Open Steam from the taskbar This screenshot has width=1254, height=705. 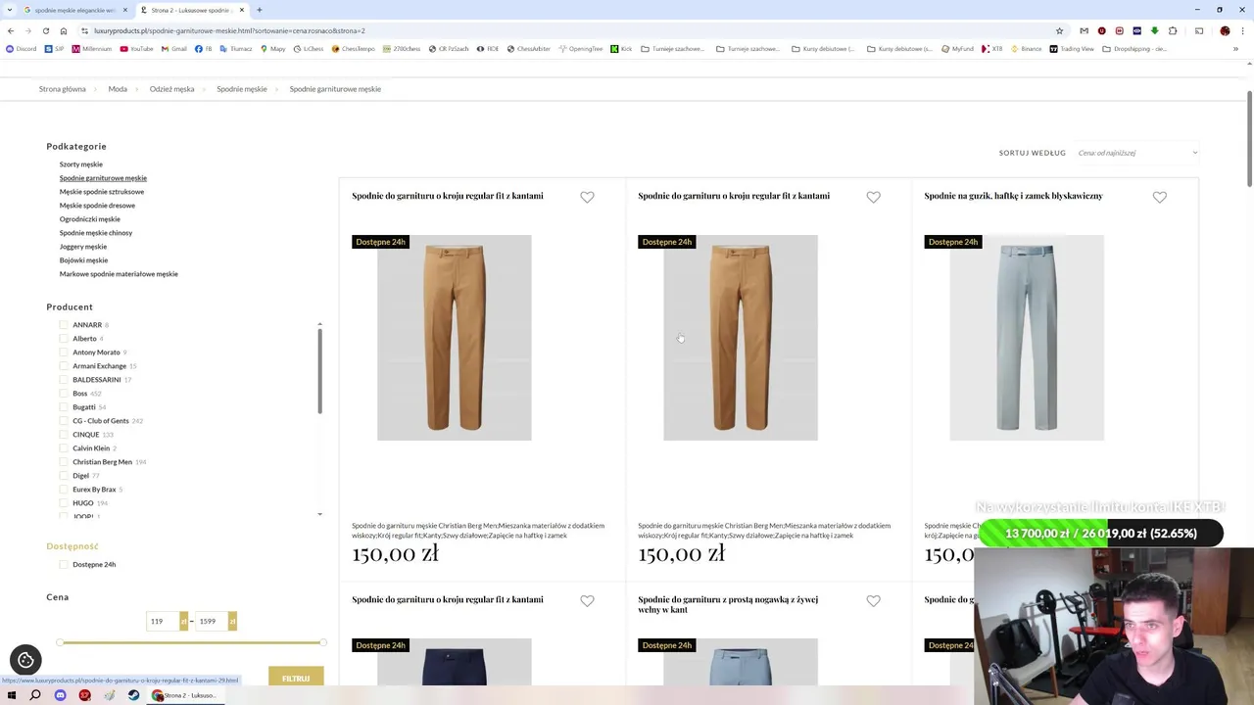tap(133, 695)
